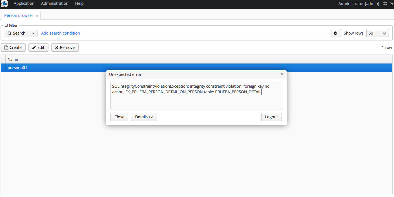Open the Administration menu

click(55, 4)
